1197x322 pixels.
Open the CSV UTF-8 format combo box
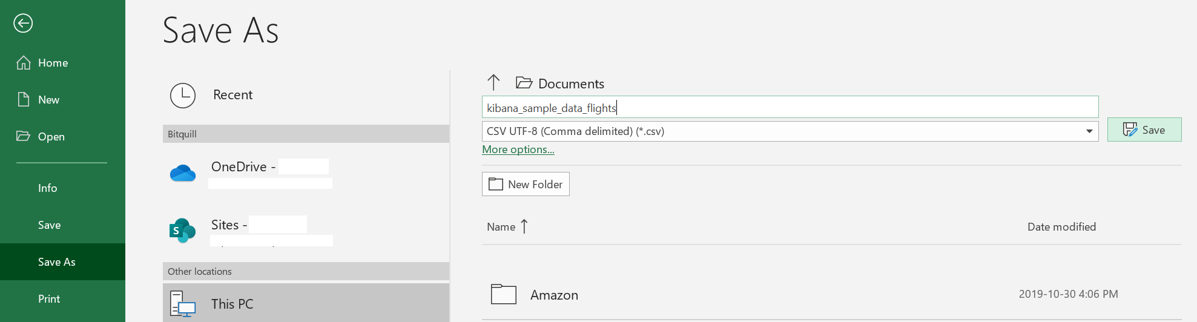click(790, 131)
